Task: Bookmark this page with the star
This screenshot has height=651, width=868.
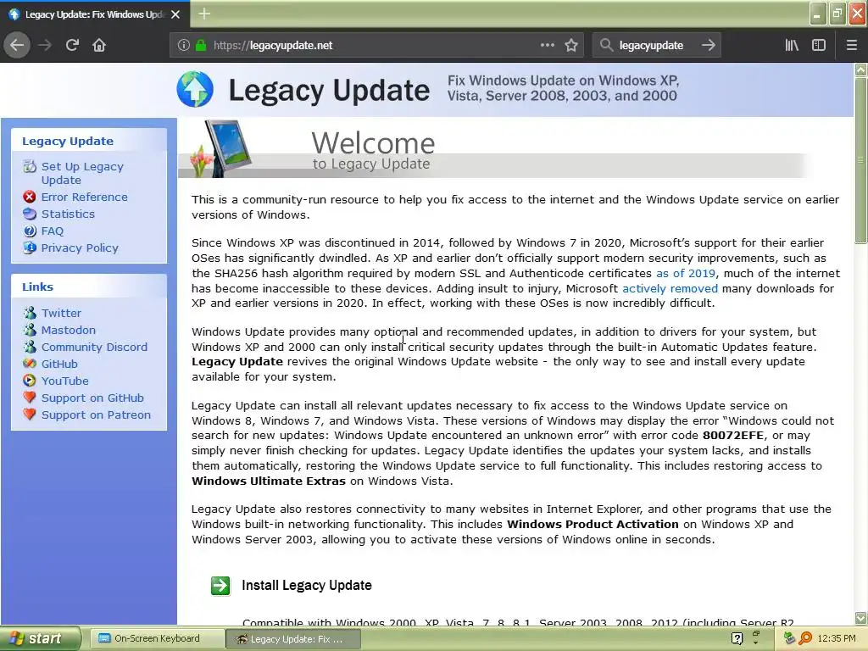Action: (x=571, y=46)
